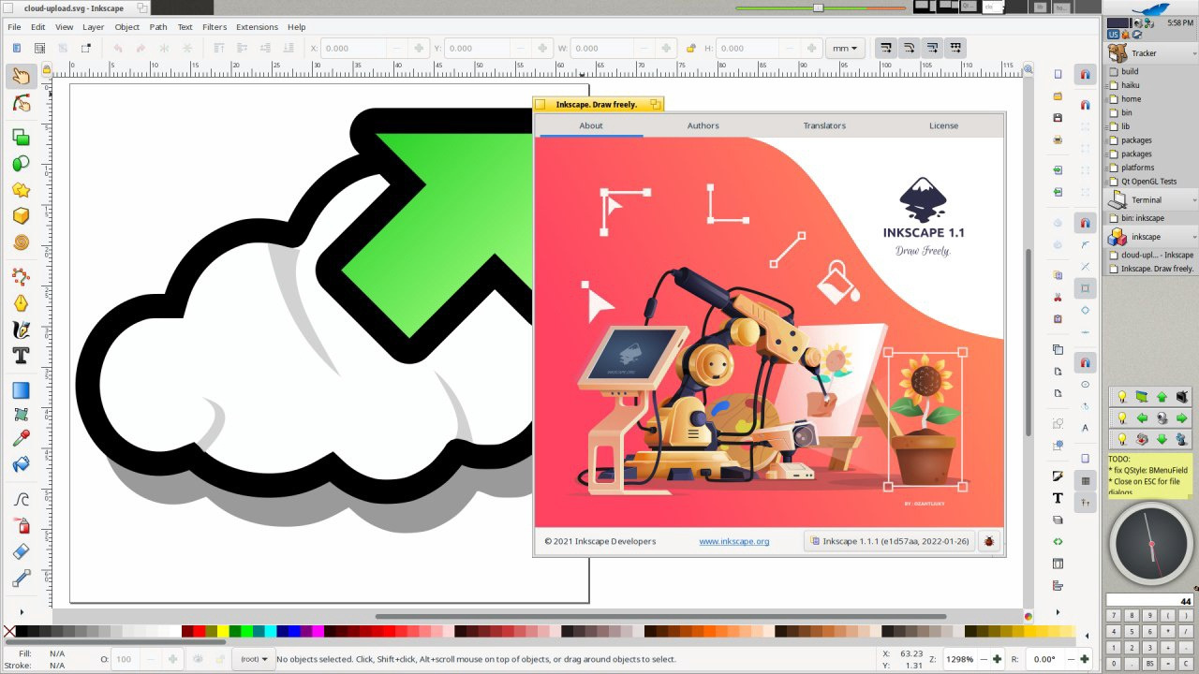
Task: Open the color-managed mode icon below scrollbar
Action: (x=1029, y=616)
